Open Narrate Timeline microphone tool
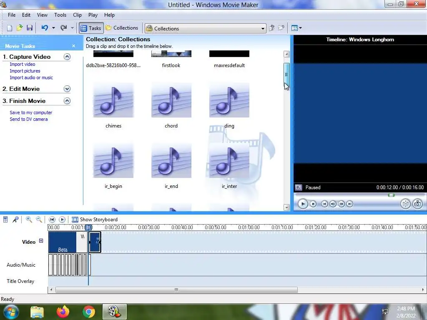427x320 pixels. (15, 219)
